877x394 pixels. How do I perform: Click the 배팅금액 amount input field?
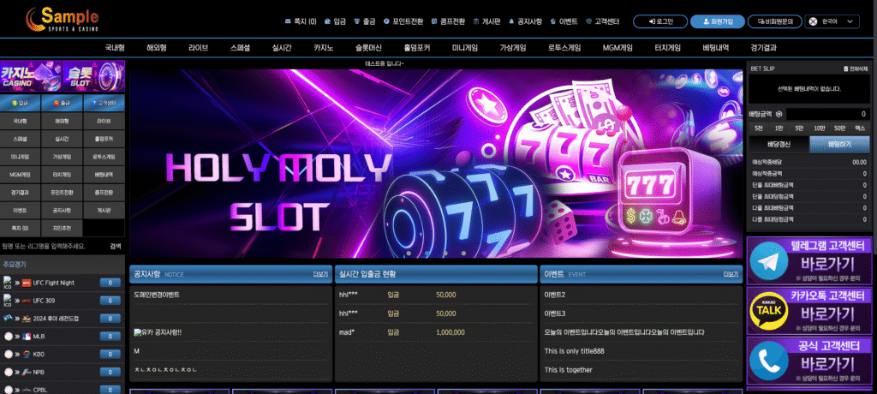pos(829,113)
